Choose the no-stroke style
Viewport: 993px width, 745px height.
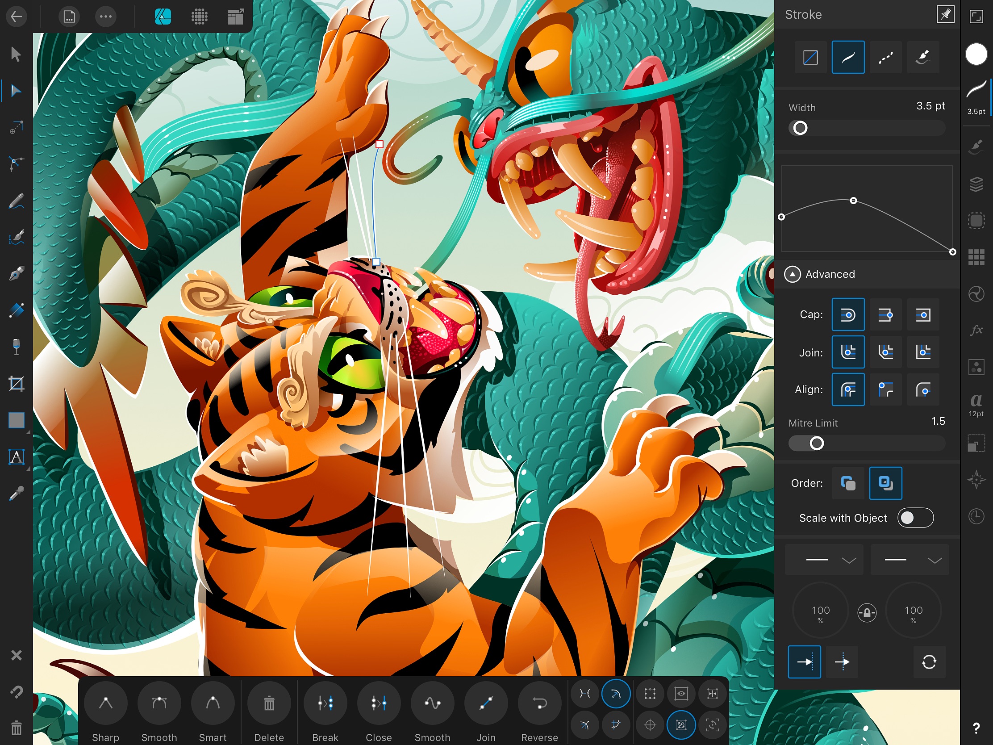click(x=810, y=57)
